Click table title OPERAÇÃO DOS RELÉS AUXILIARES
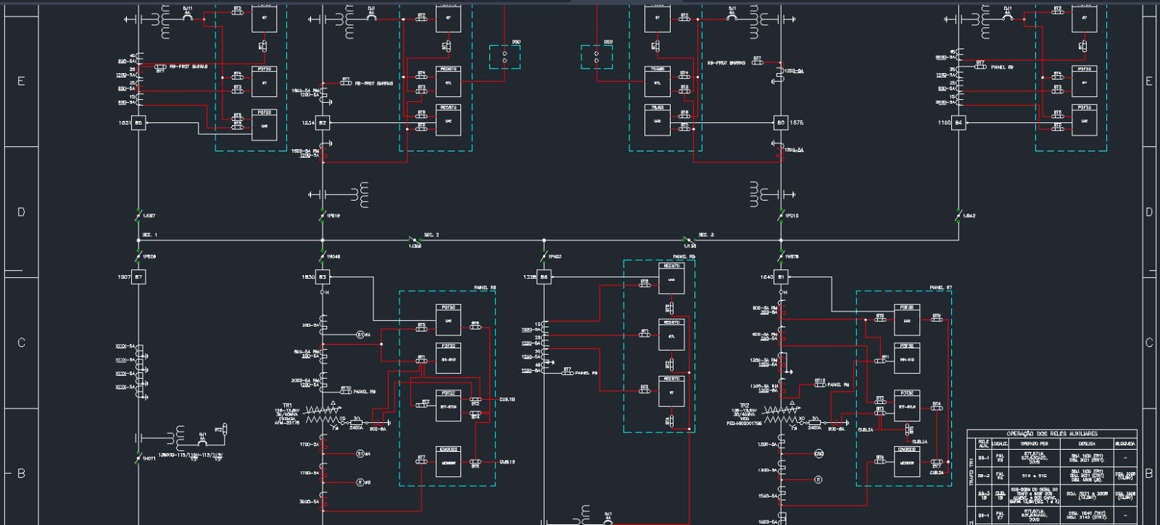1160x525 pixels. 1052,434
